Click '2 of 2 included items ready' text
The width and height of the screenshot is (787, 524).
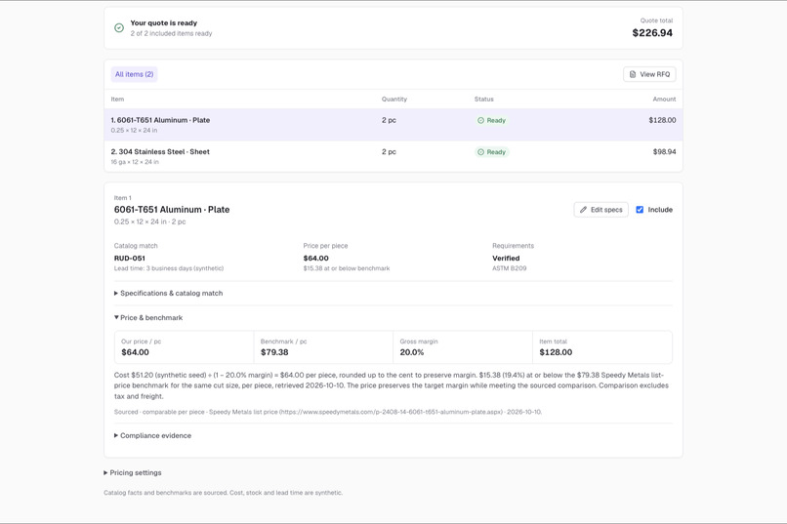coord(171,33)
